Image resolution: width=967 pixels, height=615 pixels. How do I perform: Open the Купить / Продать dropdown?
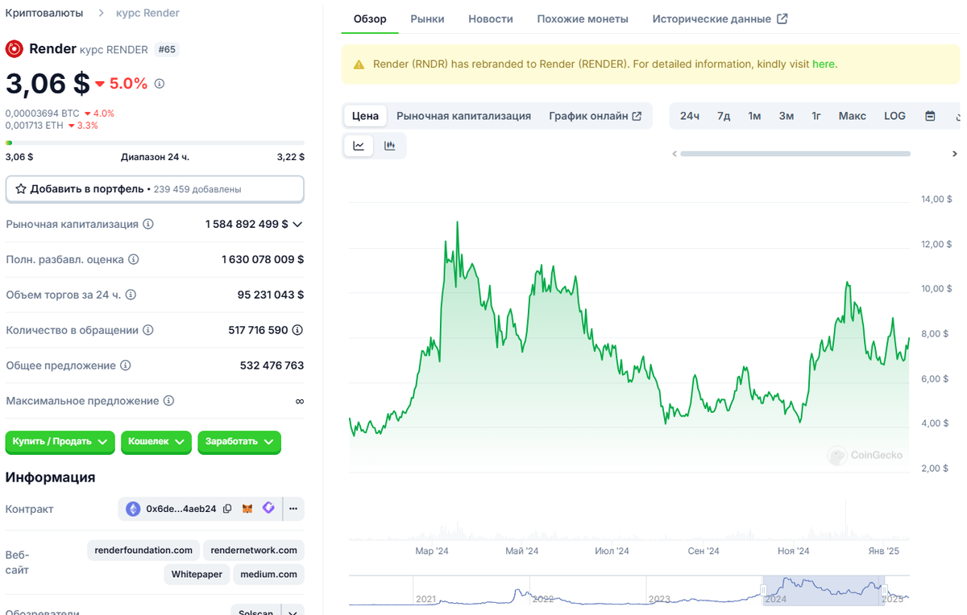click(60, 442)
